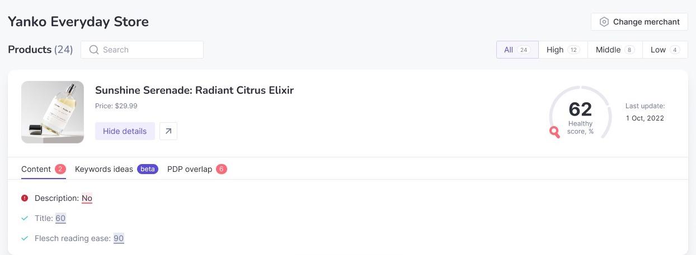Click the hexagon icon in Change merchant
Viewport: 696px width, 255px height.
coord(604,22)
